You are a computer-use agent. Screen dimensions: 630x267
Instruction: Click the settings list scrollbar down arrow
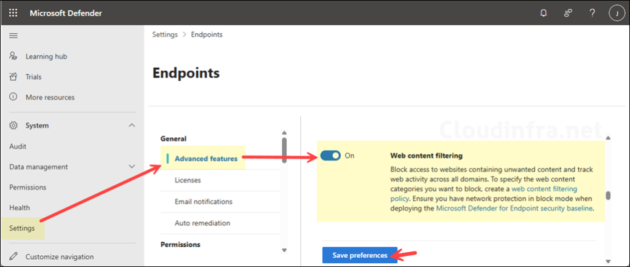point(284,250)
